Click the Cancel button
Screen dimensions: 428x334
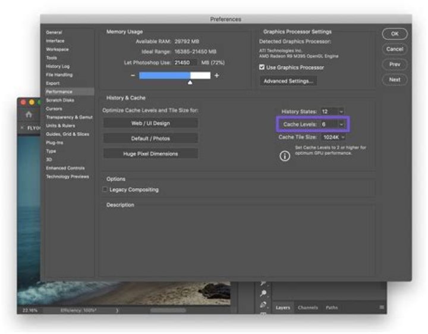[x=395, y=49]
